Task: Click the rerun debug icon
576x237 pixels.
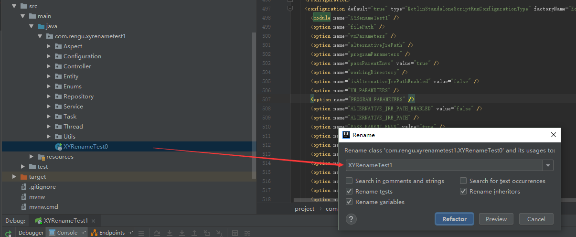Action: [9, 233]
